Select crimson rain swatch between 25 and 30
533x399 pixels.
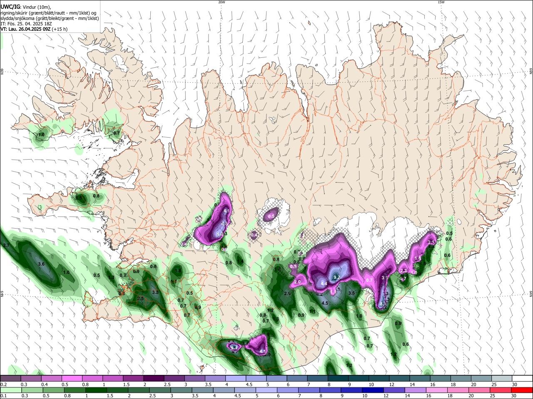[500, 390]
